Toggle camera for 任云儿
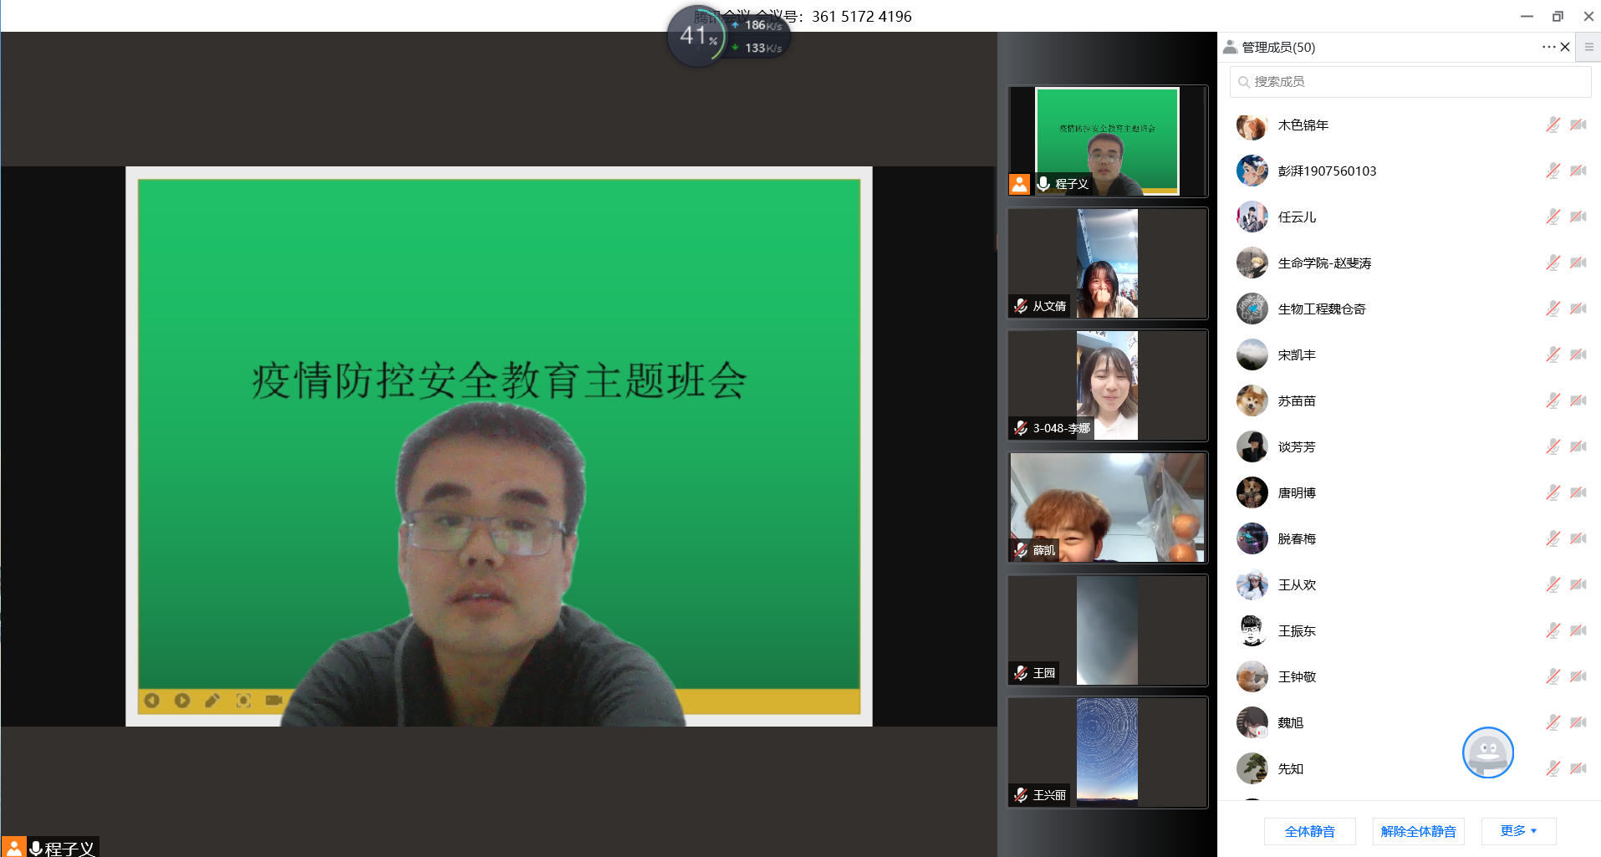The image size is (1601, 857). click(1578, 217)
